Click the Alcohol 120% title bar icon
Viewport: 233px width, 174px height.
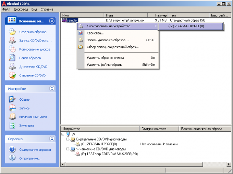pyautogui.click(x=4, y=4)
